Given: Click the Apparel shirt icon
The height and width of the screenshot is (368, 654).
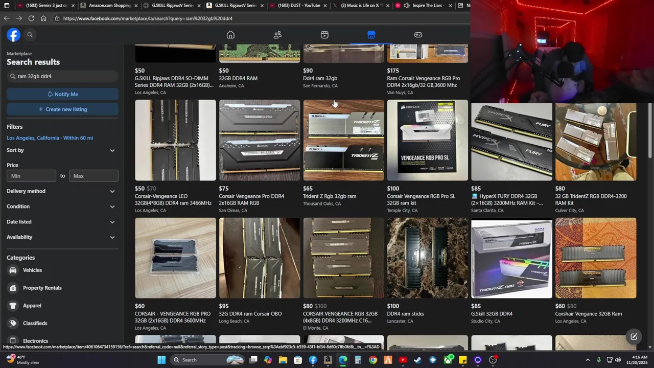Looking at the screenshot, I should (13, 306).
